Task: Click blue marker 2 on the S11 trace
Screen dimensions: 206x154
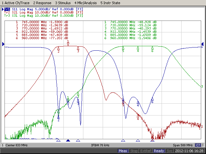Action: pyautogui.click(x=59, y=118)
